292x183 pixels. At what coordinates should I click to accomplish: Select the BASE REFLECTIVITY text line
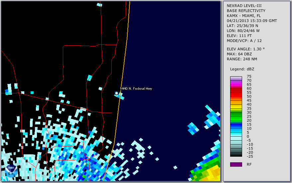click(246, 11)
